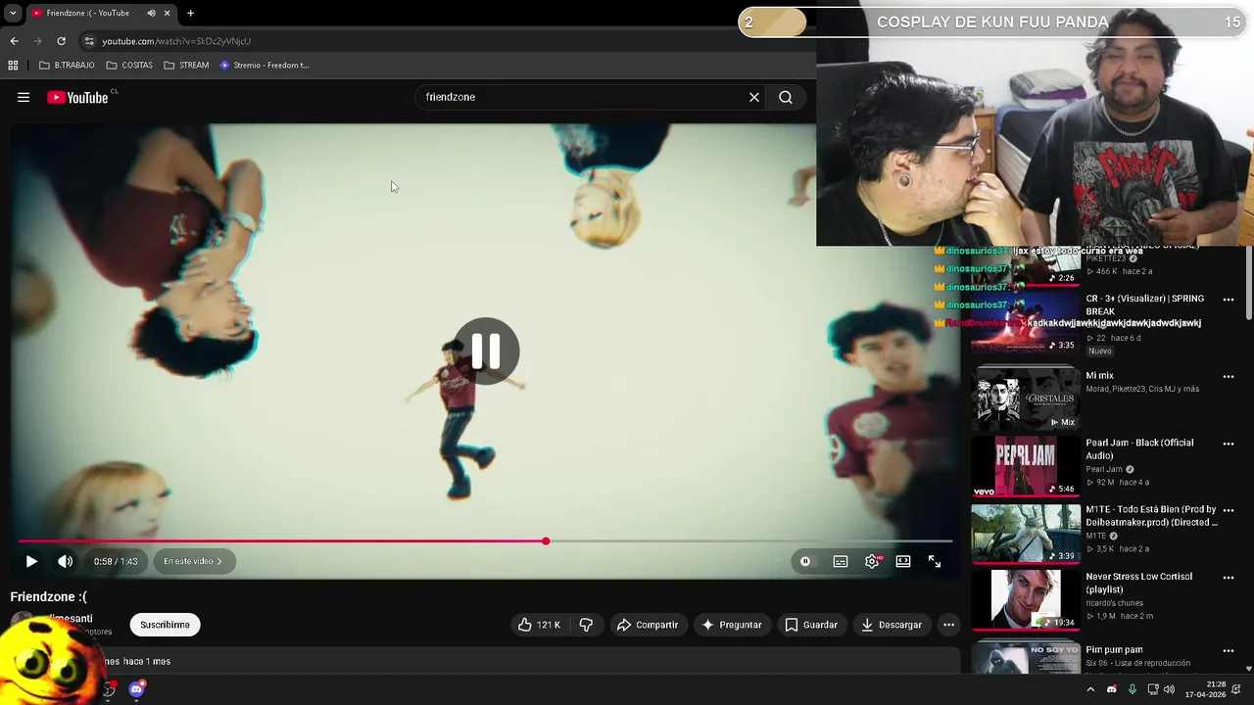1254x705 pixels.
Task: Mute the tab via its speaker icon
Action: click(151, 14)
